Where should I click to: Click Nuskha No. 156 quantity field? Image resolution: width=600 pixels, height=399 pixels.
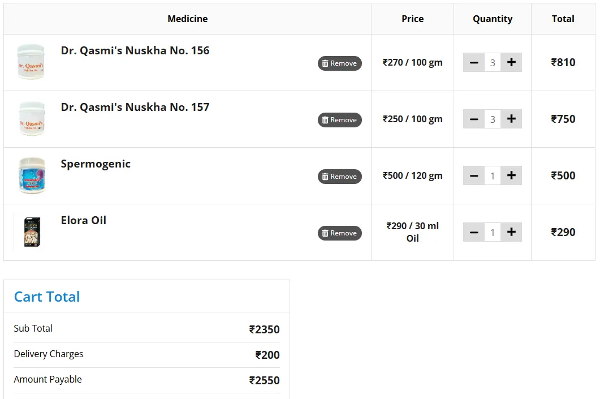tap(493, 62)
